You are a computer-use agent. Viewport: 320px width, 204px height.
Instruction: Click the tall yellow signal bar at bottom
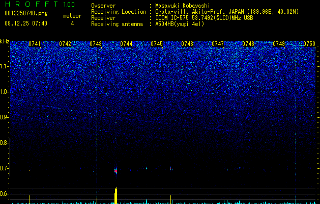[x=115, y=196]
